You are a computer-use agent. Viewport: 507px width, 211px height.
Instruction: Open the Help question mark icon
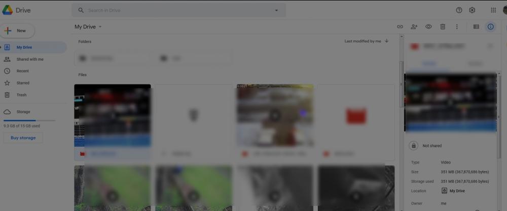(x=459, y=10)
